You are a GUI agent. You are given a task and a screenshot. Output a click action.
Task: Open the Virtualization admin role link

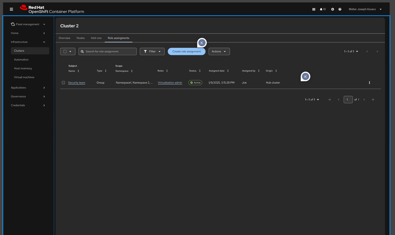coord(170,83)
